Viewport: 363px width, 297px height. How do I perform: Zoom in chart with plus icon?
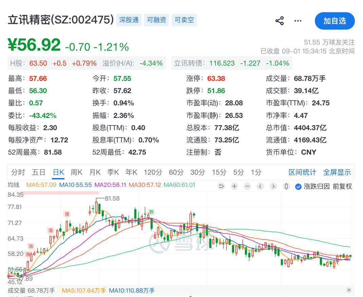pyautogui.click(x=234, y=186)
